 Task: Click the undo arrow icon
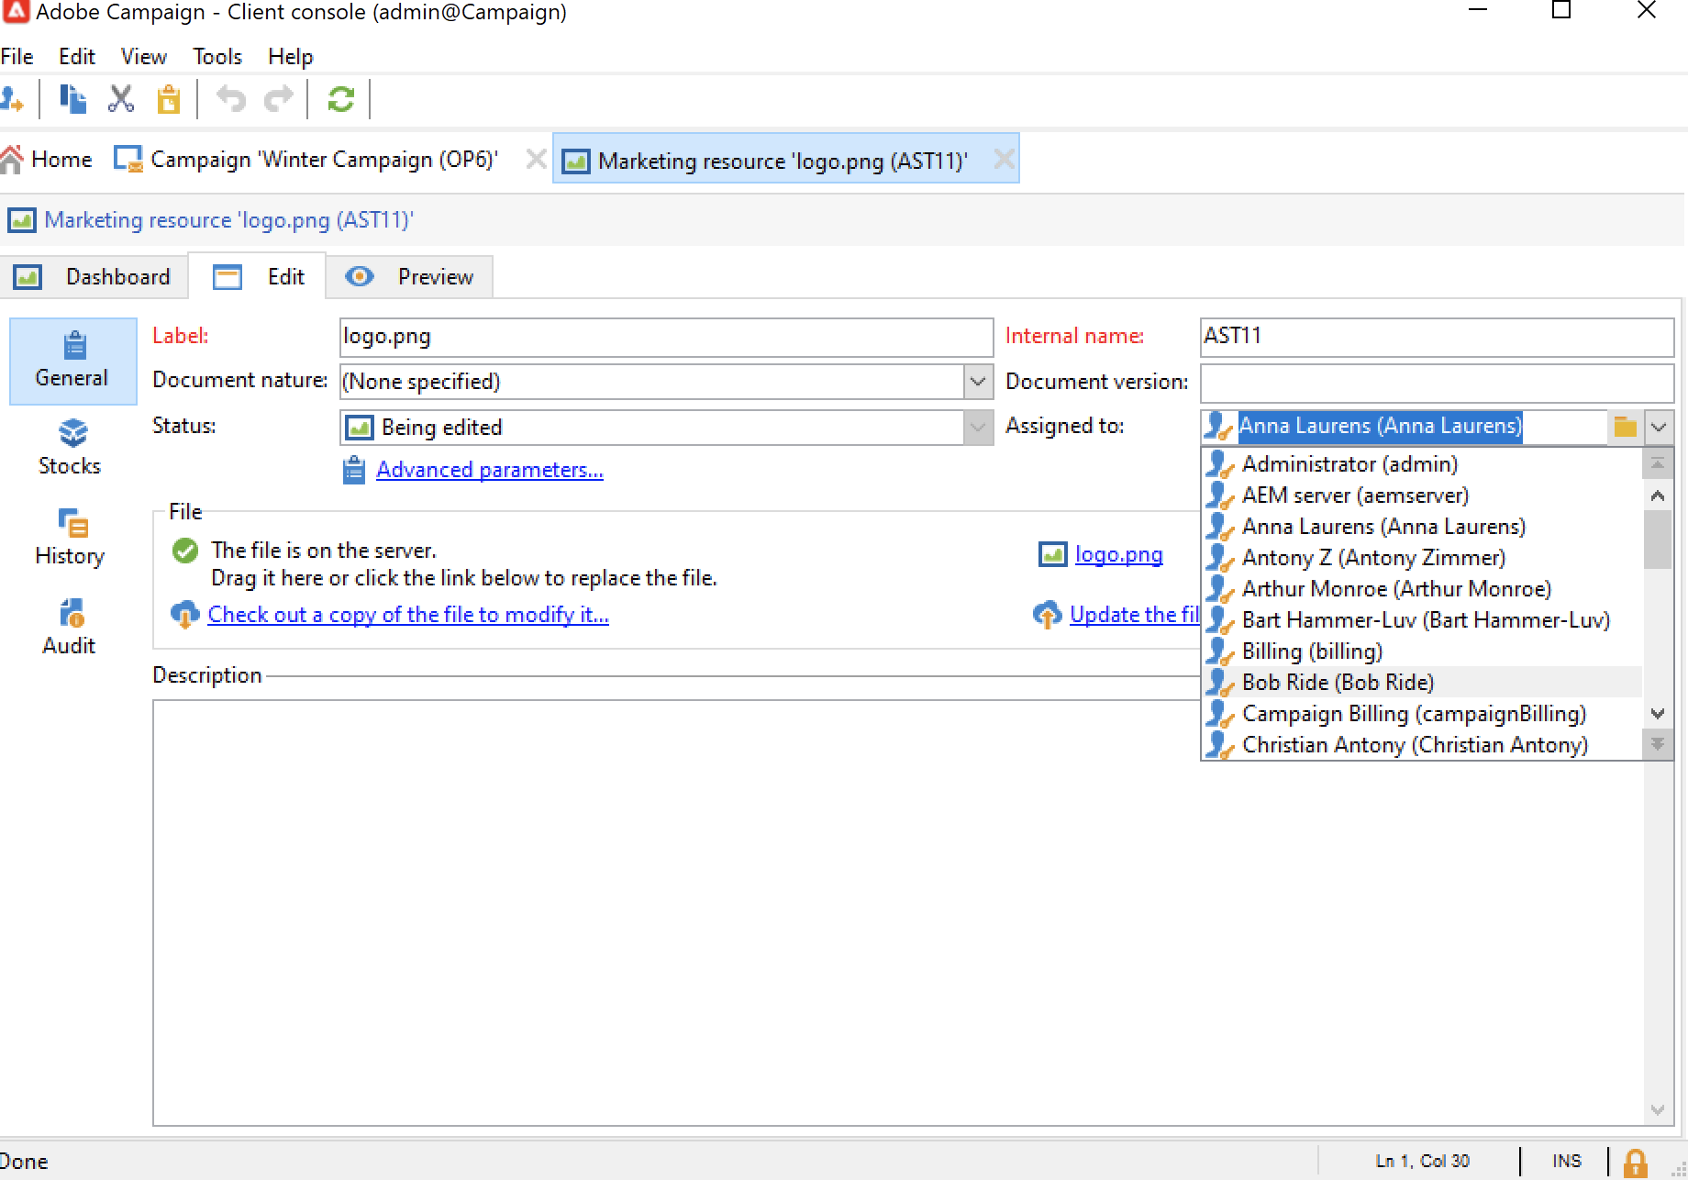231,99
